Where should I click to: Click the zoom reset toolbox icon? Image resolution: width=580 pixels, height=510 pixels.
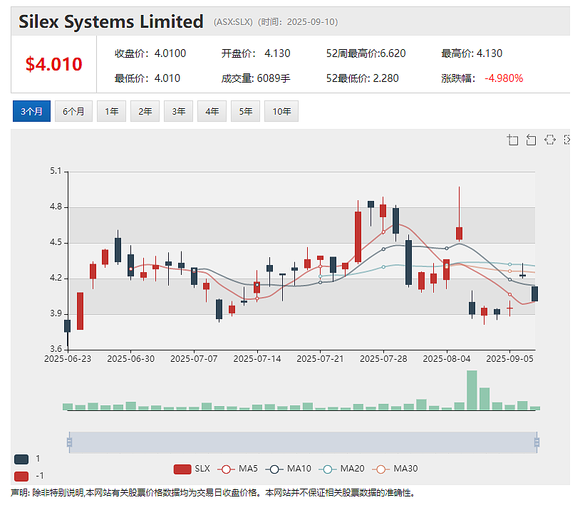pos(531,140)
